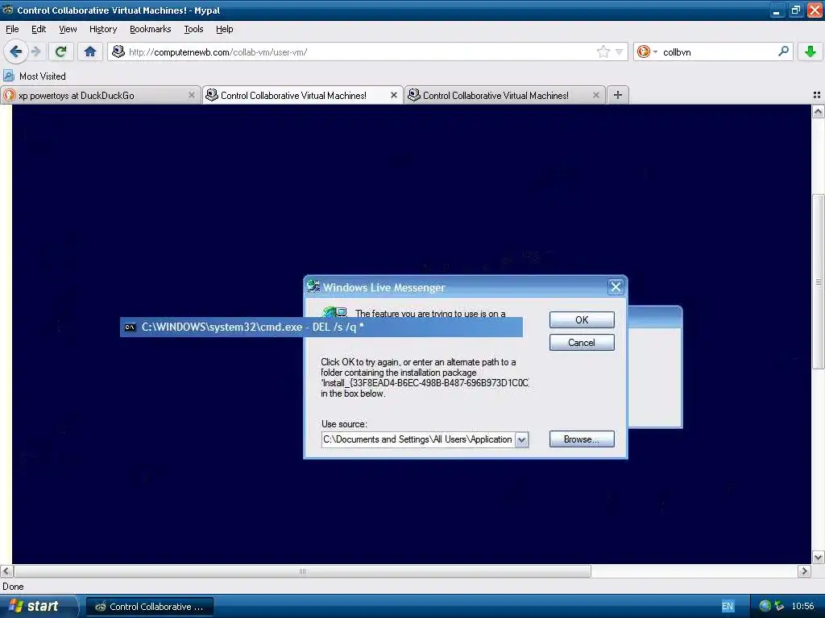Open the Tools menu

[193, 29]
